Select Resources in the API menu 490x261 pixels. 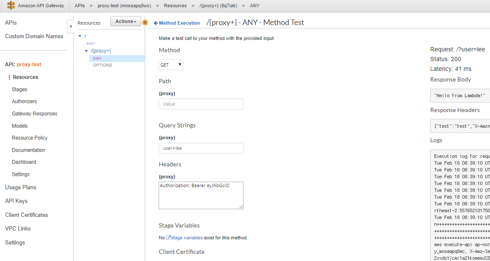point(25,77)
